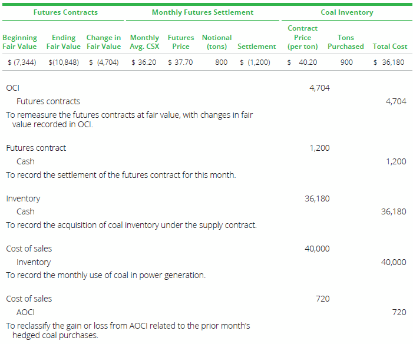Viewport: 413px width, 344px height.
Task: Click the Total Cost column header
Action: point(389,47)
